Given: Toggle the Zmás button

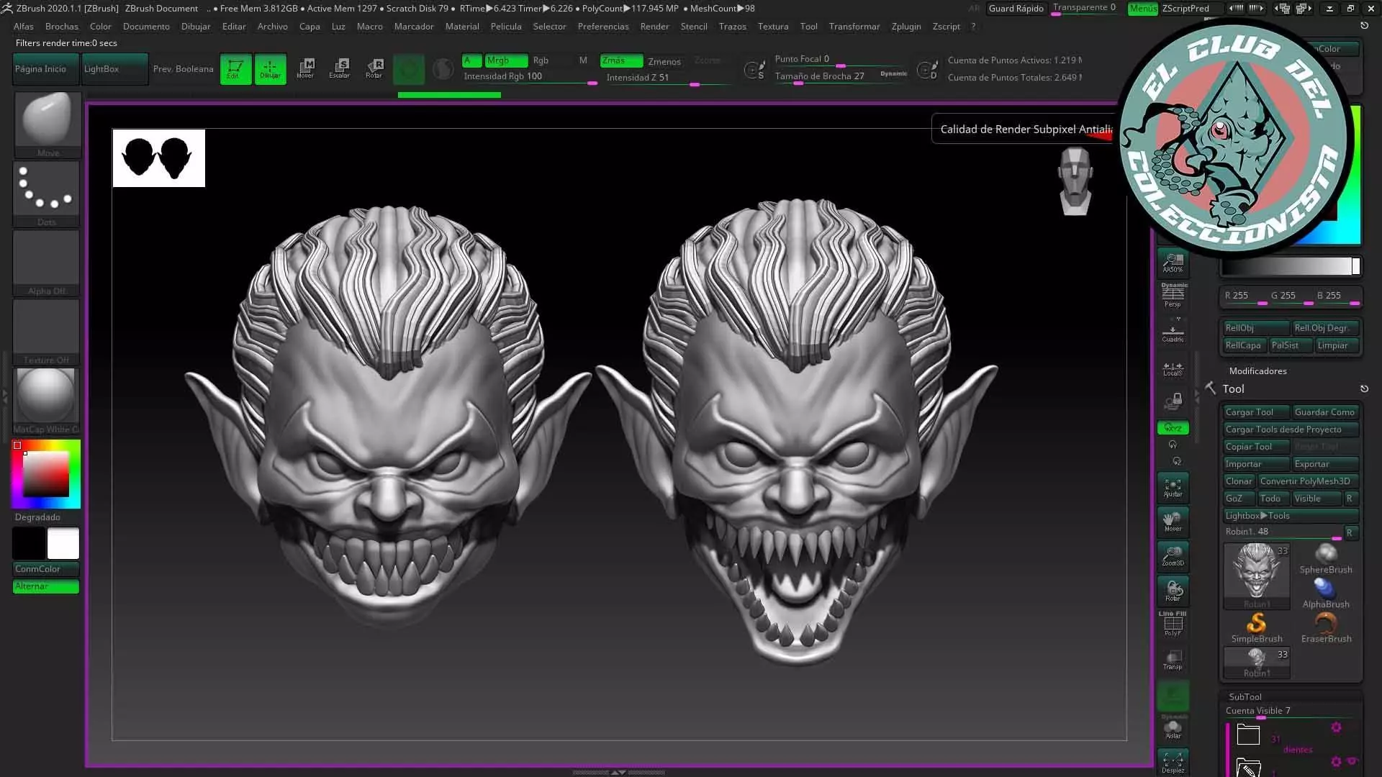Looking at the screenshot, I should pyautogui.click(x=621, y=60).
